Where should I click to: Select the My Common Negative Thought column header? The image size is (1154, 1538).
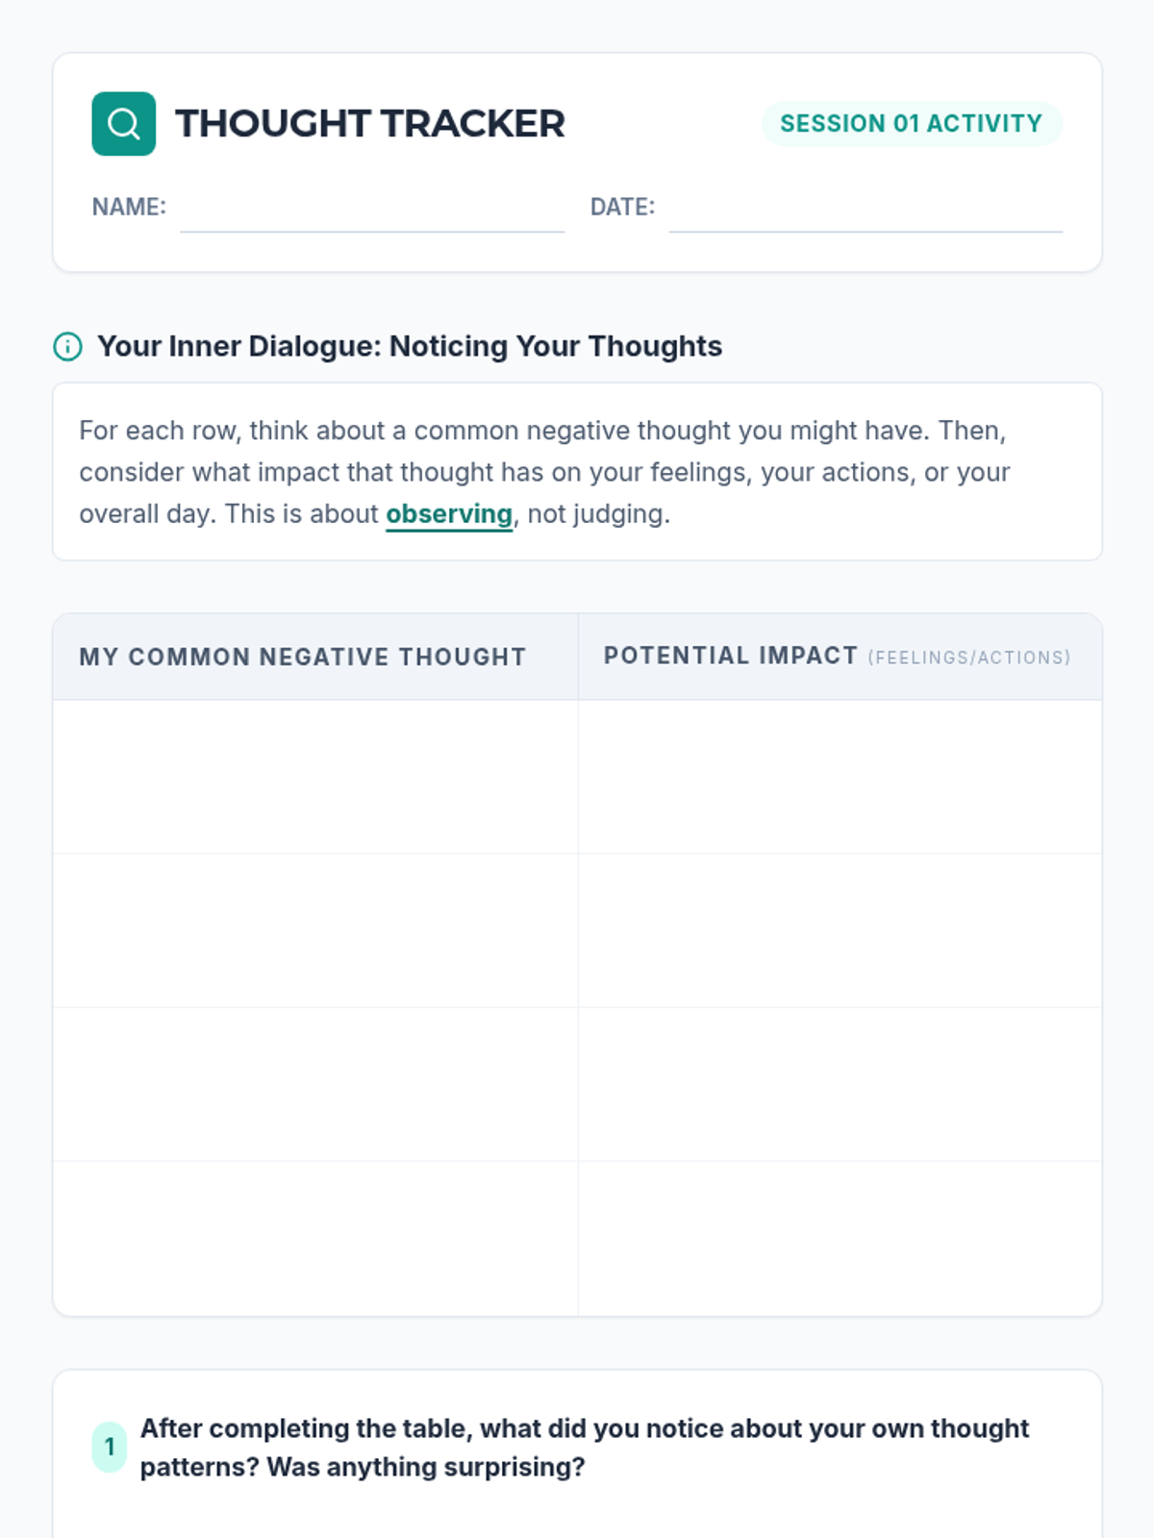[303, 657]
